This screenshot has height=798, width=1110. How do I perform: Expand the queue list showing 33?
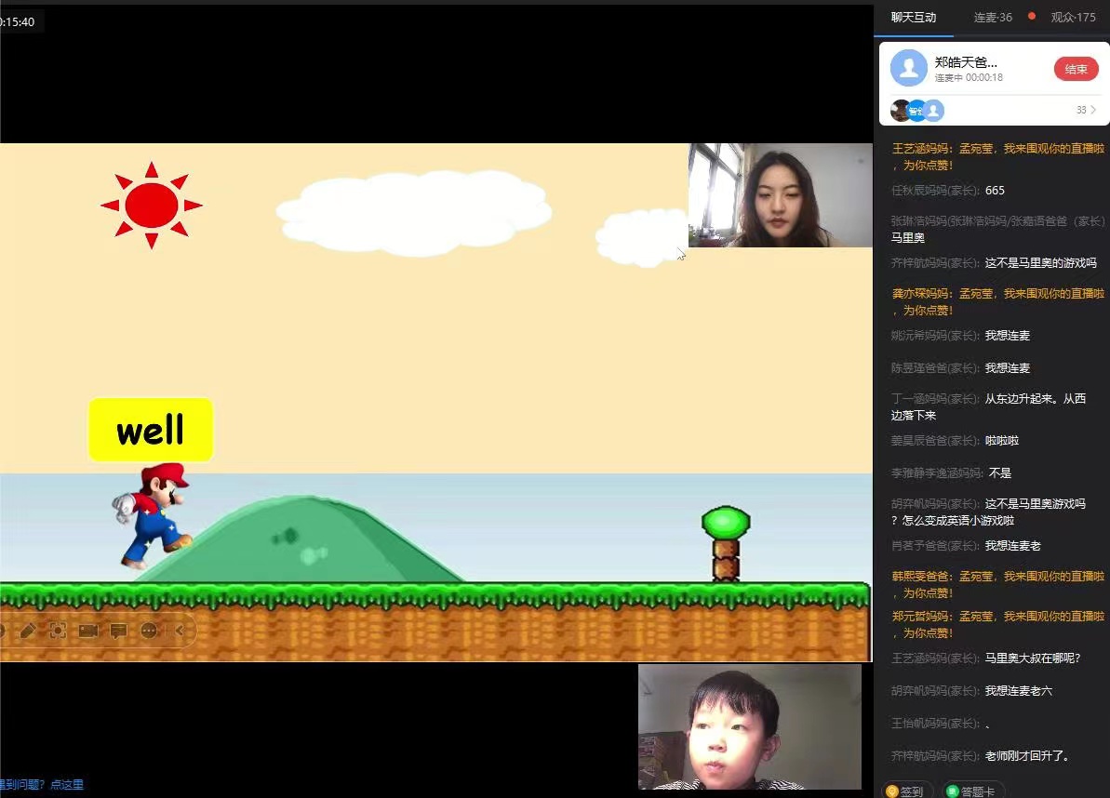(x=1086, y=110)
